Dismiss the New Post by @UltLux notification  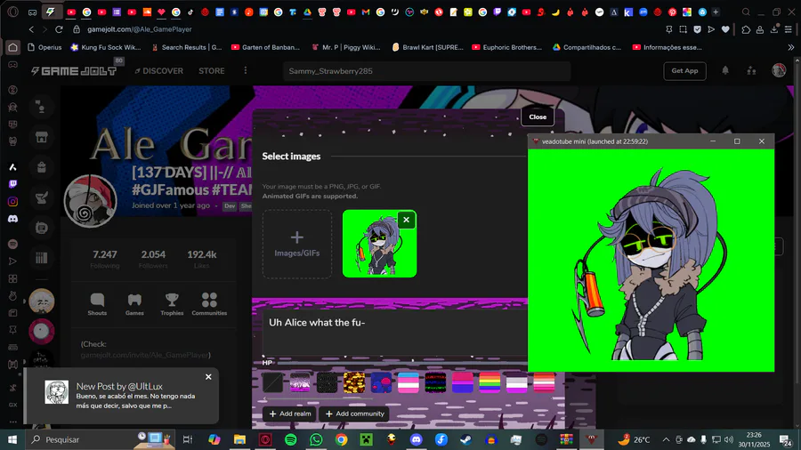coord(208,377)
